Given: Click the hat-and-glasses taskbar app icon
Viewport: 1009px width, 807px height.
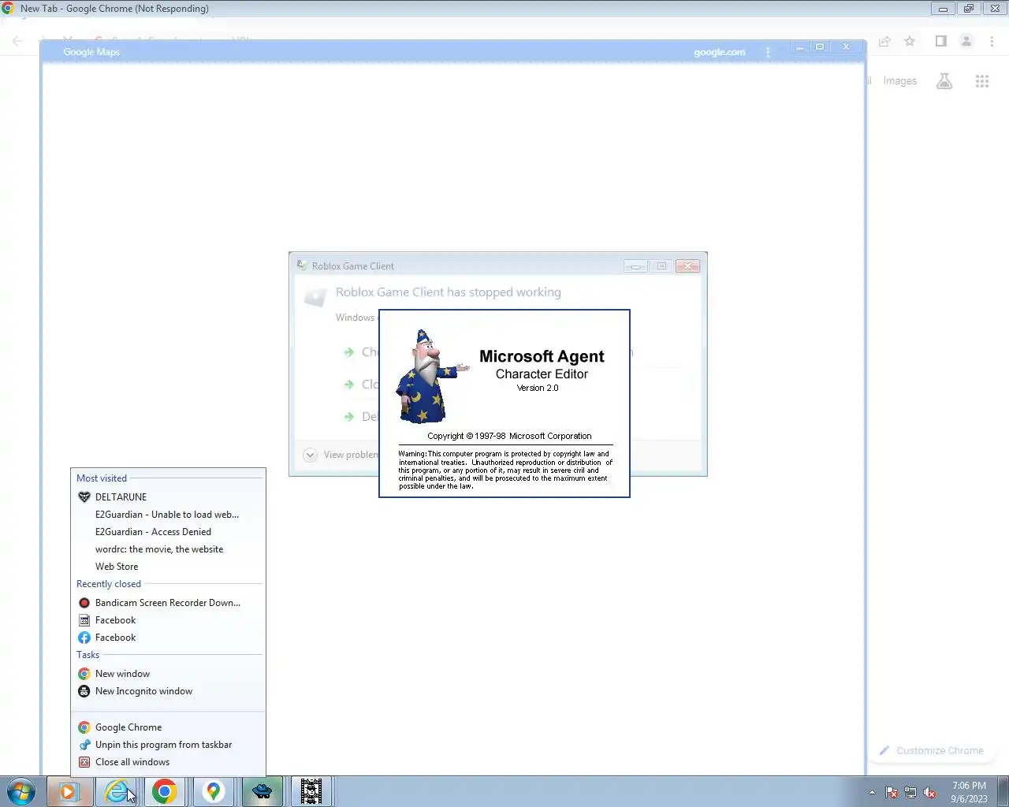Looking at the screenshot, I should [x=262, y=791].
